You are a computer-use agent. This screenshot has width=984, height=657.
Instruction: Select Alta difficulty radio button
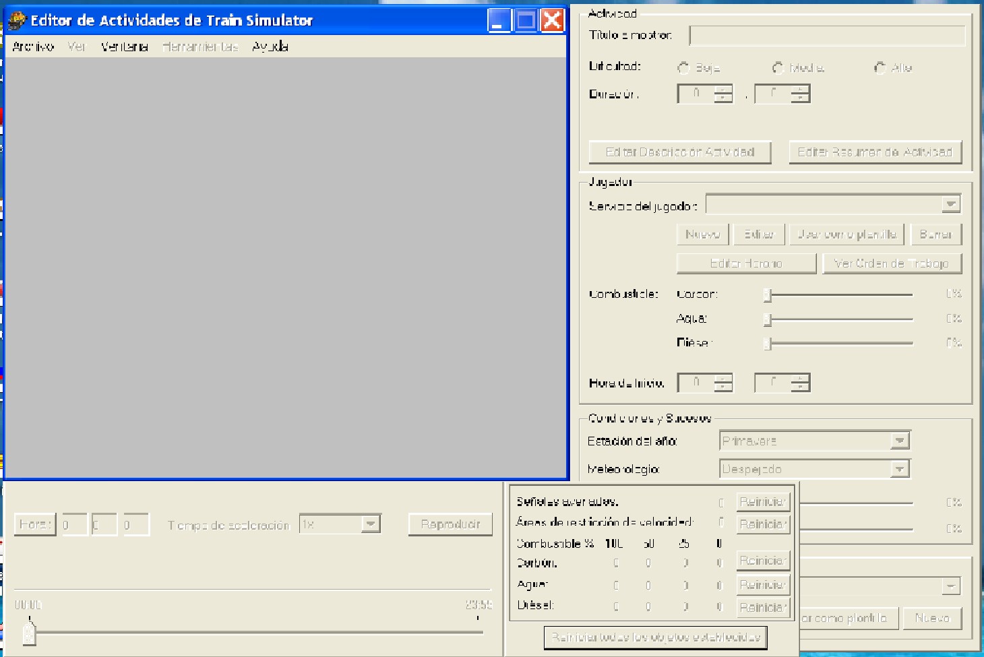coord(880,67)
